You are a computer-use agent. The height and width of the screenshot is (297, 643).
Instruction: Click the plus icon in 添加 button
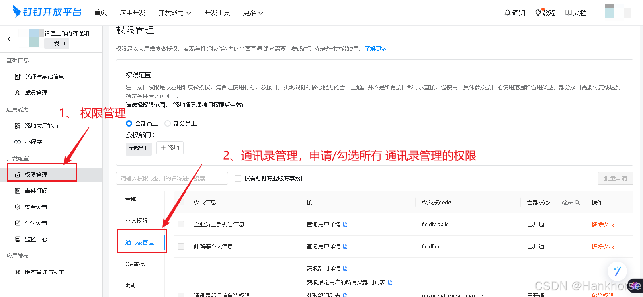(163, 148)
